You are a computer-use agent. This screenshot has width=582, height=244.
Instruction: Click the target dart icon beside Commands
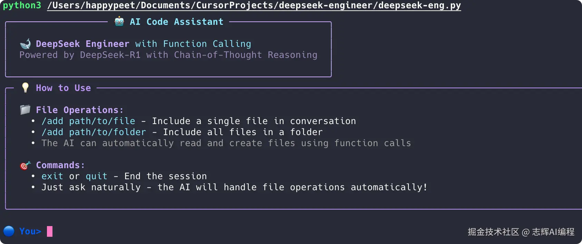[25, 165]
